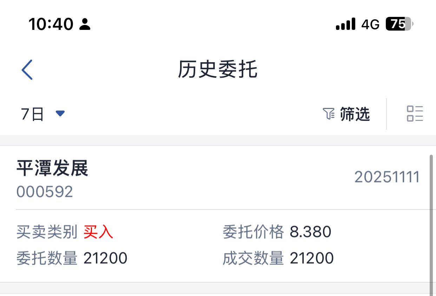The width and height of the screenshot is (436, 296).
Task: Tap order date 20251111
Action: (x=387, y=177)
